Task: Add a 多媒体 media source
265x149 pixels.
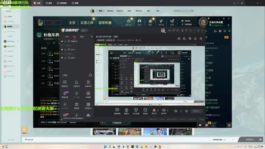Action: pyautogui.click(x=145, y=111)
